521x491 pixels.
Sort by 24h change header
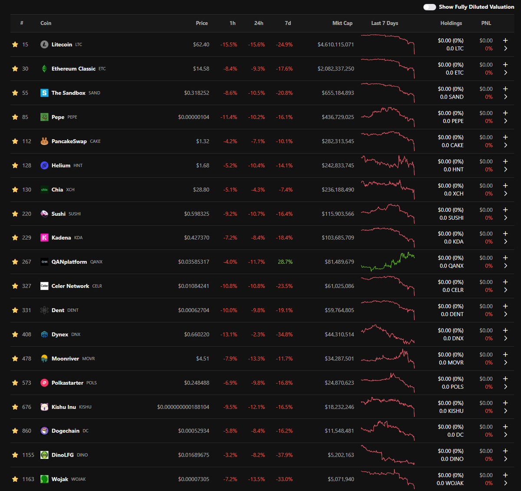[259, 23]
